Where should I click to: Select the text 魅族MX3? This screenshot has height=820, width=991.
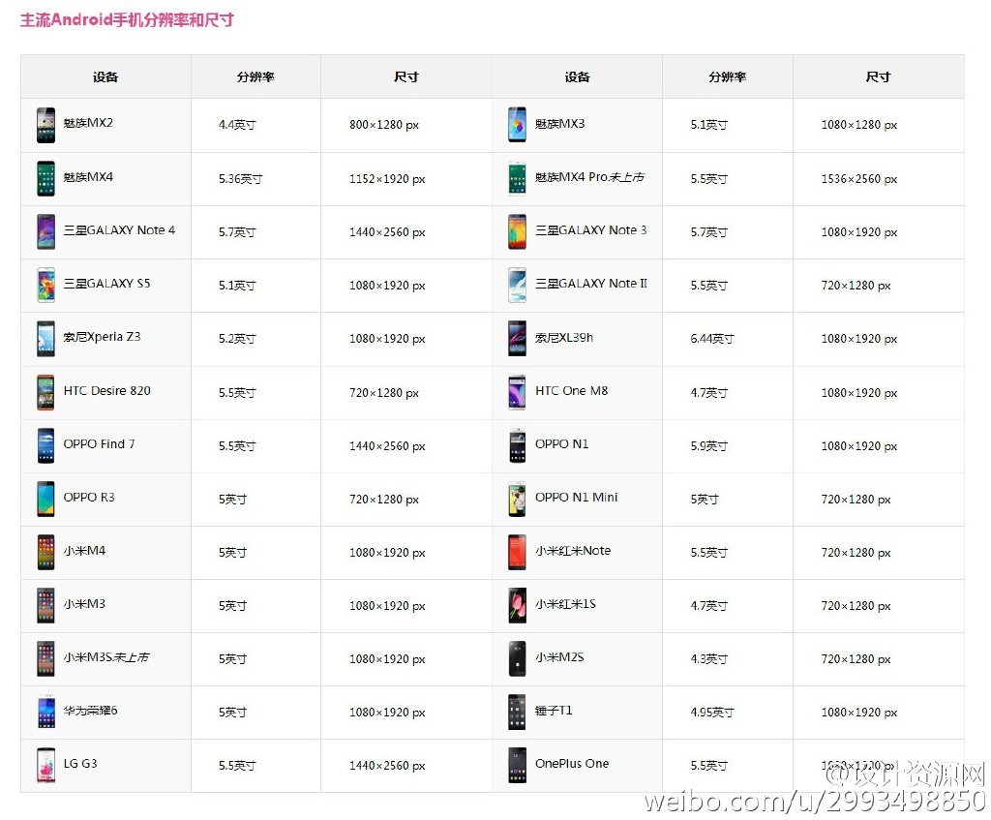point(559,124)
